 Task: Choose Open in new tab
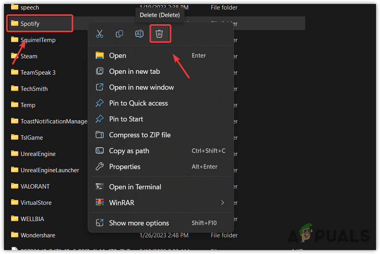pos(134,71)
